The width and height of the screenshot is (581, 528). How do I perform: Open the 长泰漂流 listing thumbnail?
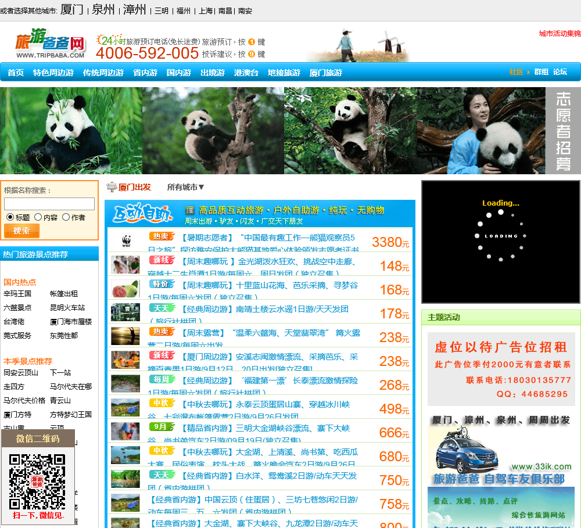(x=125, y=383)
